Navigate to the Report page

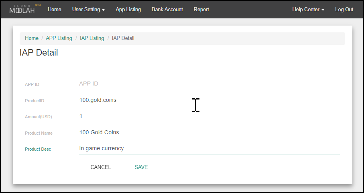201,9
